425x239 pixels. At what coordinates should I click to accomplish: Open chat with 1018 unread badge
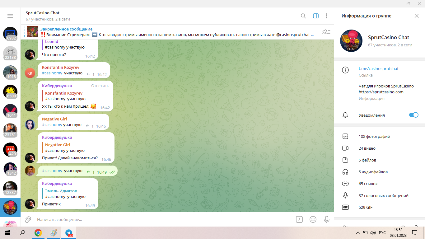pos(10,73)
